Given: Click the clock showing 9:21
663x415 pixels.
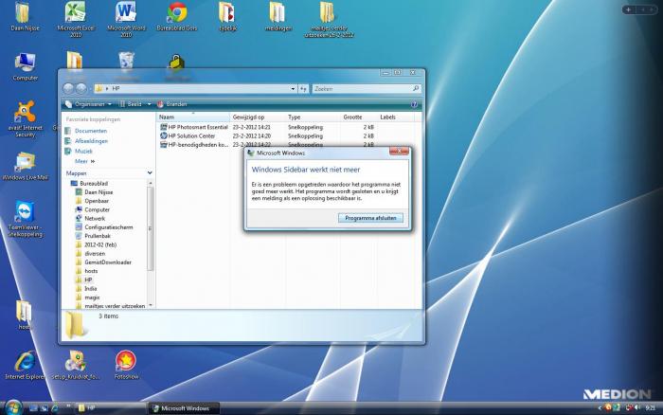Looking at the screenshot, I should tap(651, 408).
